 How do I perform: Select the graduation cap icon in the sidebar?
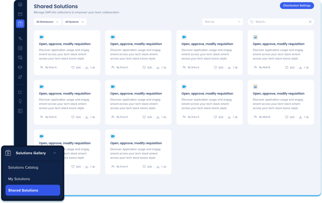point(19,67)
